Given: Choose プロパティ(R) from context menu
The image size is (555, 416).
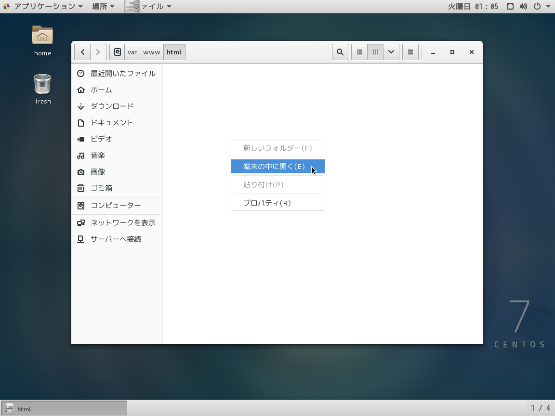Looking at the screenshot, I should tap(278, 203).
